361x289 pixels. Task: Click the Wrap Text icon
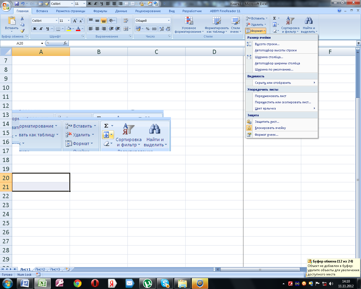pos(126,21)
